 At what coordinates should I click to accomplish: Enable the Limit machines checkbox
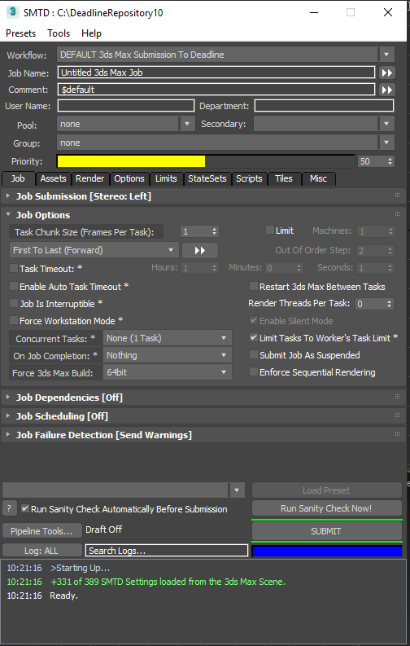pyautogui.click(x=270, y=231)
